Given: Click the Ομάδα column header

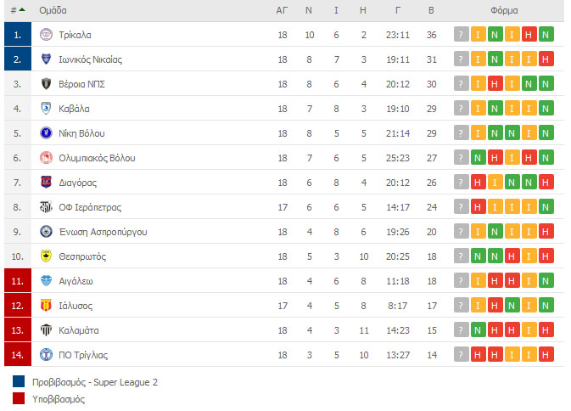Looking at the screenshot, I should pyautogui.click(x=53, y=10).
